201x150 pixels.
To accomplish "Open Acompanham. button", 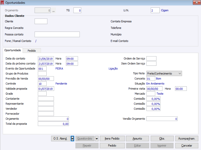I will [187, 139].
